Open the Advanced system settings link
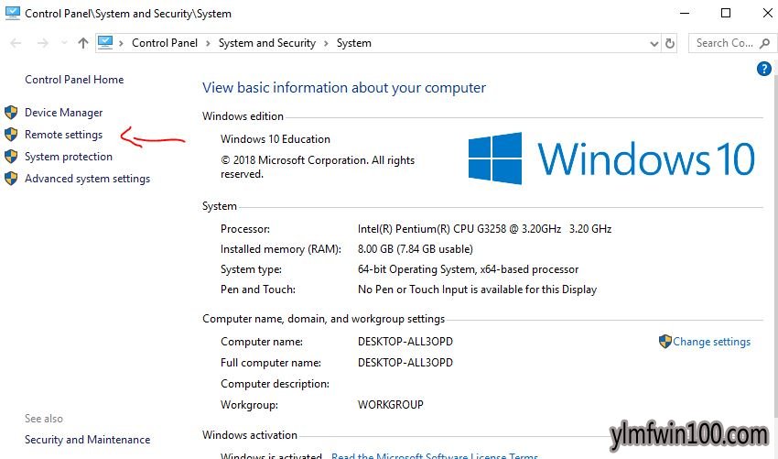 [x=87, y=179]
